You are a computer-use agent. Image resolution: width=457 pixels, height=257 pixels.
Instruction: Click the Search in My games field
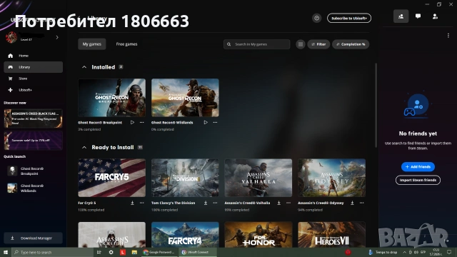point(257,44)
